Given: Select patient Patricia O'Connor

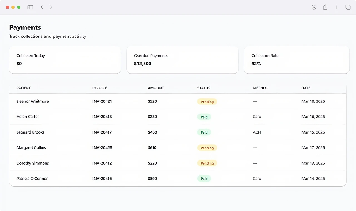Looking at the screenshot, I should click(x=32, y=179).
